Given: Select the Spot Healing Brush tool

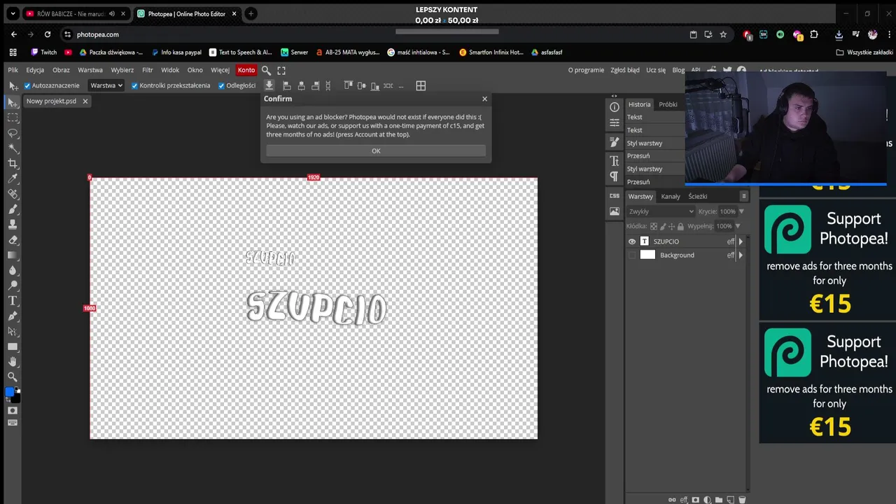Looking at the screenshot, I should (x=13, y=194).
